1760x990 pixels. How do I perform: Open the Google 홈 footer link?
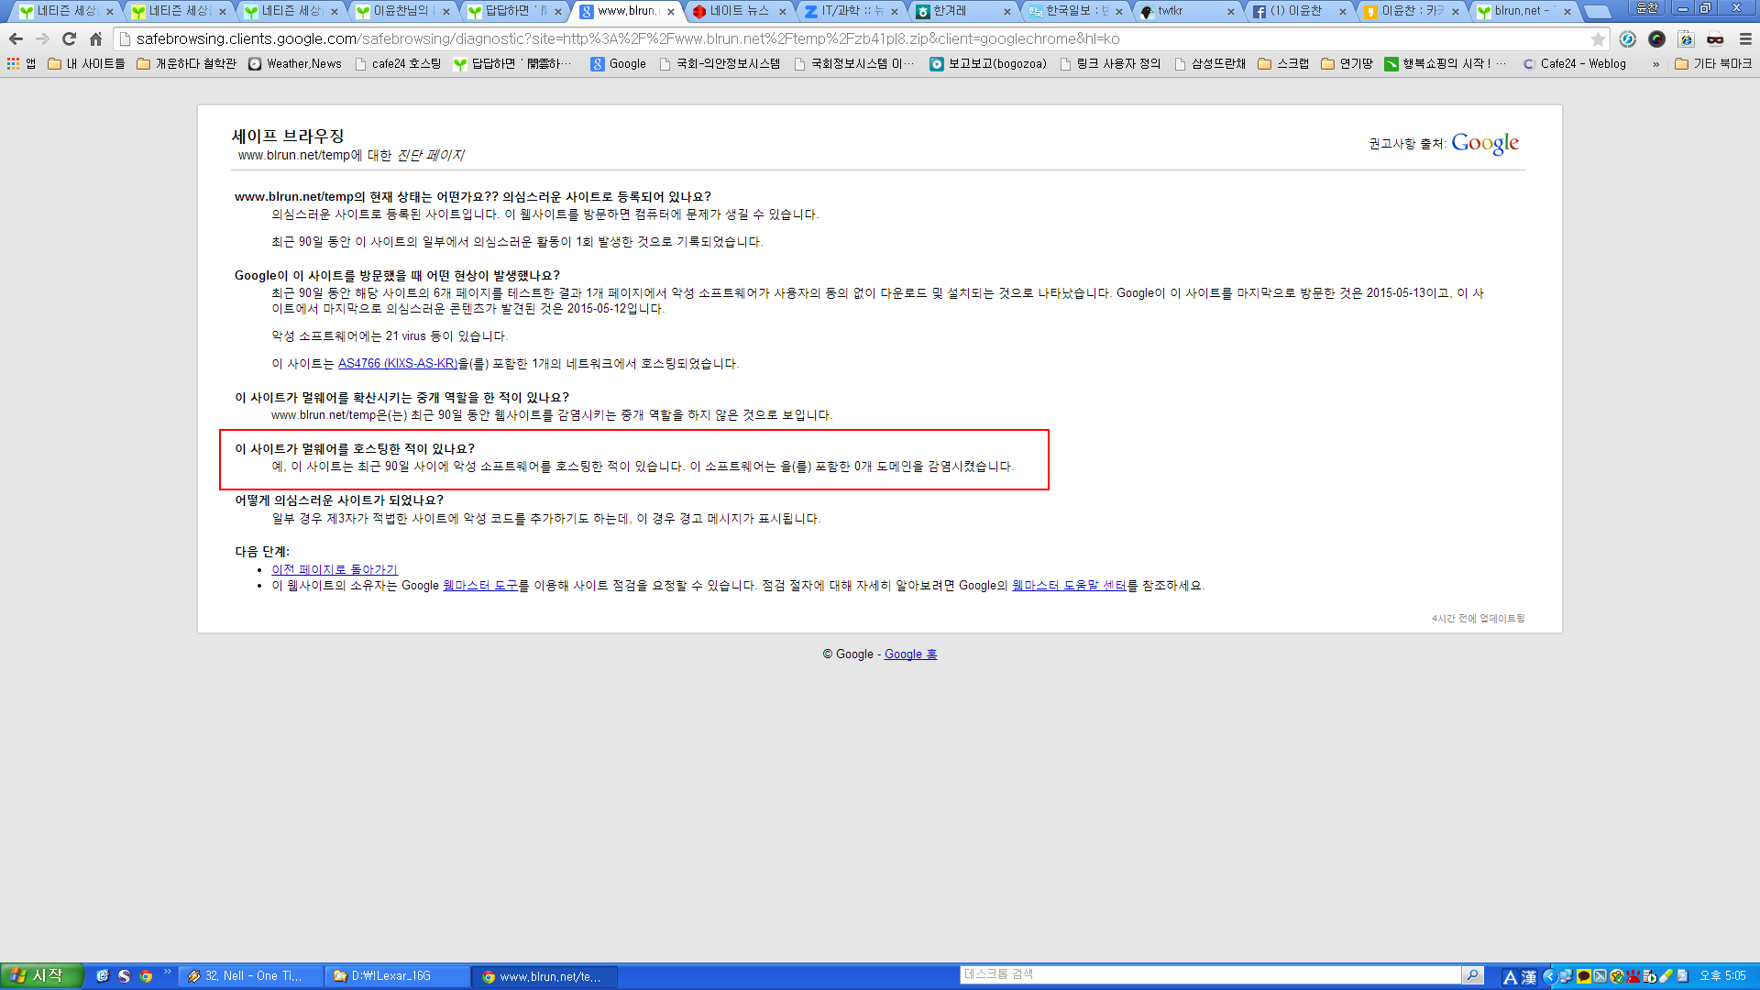point(910,654)
